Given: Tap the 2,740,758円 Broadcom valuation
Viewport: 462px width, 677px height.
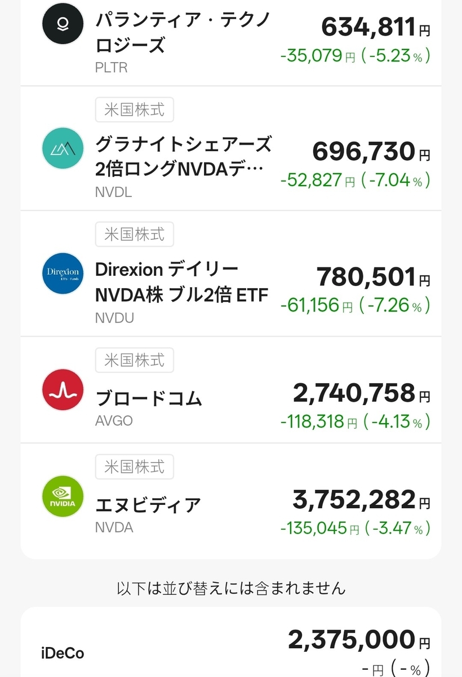Looking at the screenshot, I should pyautogui.click(x=361, y=393).
